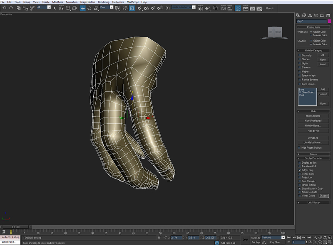The height and width of the screenshot is (245, 333).
Task: Expand the Freeze rollout
Action: [x=313, y=154]
